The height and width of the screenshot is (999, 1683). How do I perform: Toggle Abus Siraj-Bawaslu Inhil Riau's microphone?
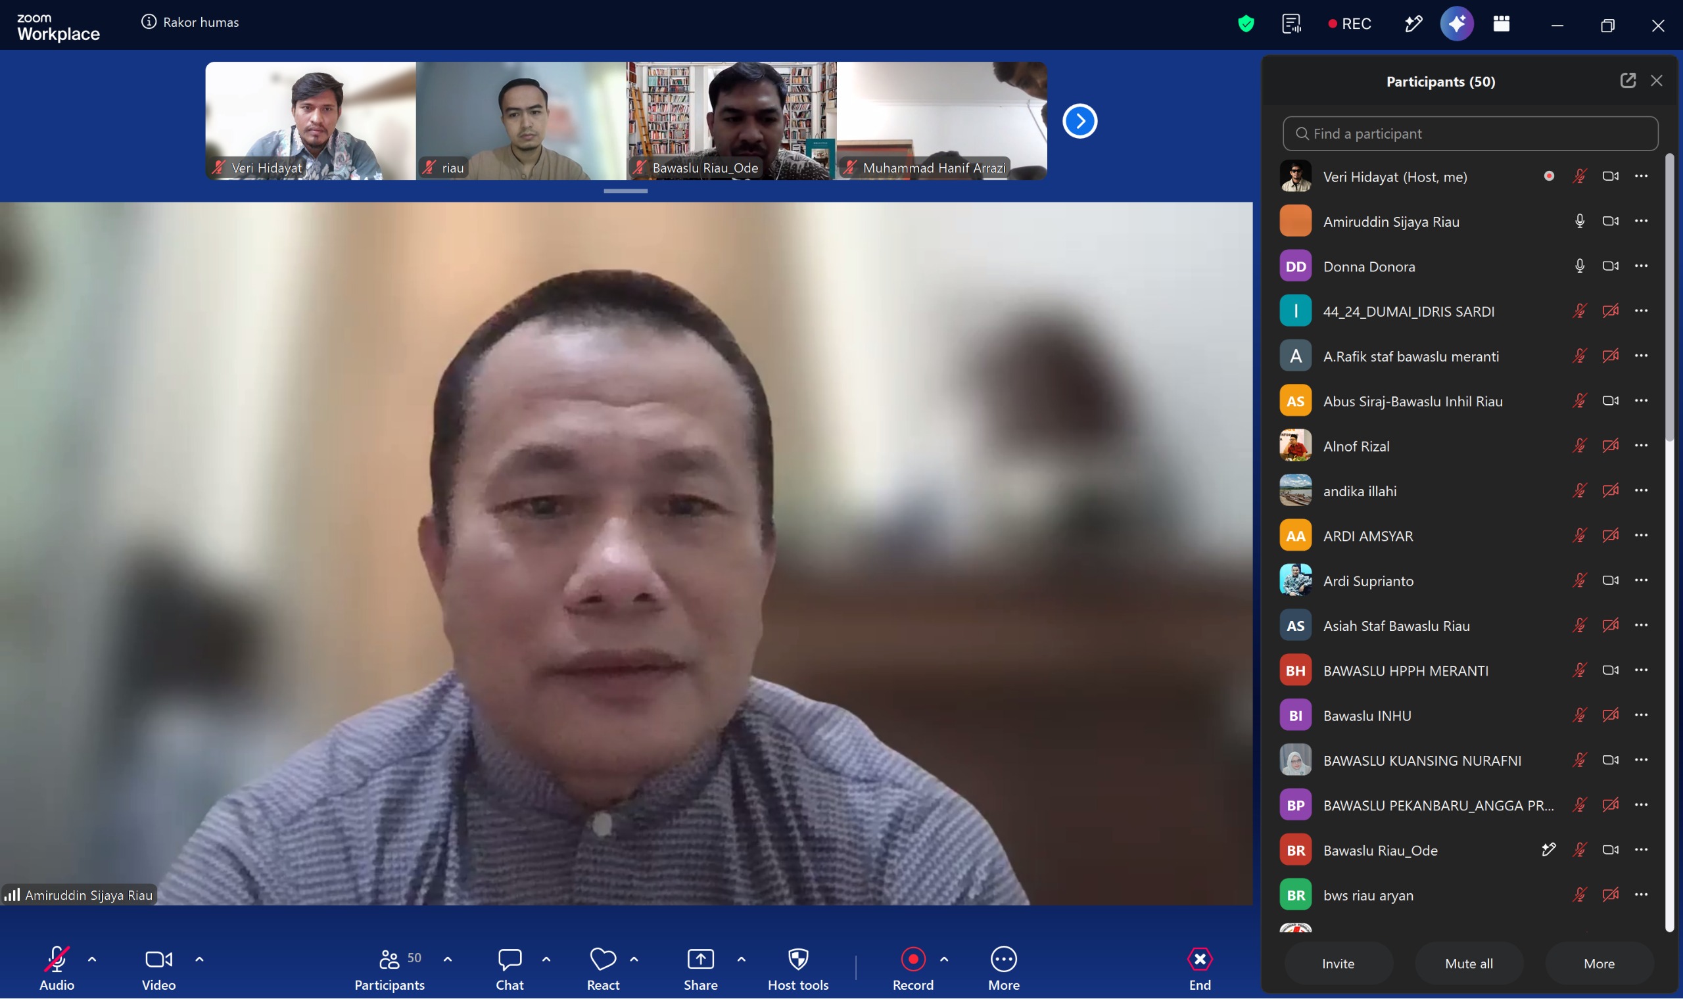(x=1579, y=401)
